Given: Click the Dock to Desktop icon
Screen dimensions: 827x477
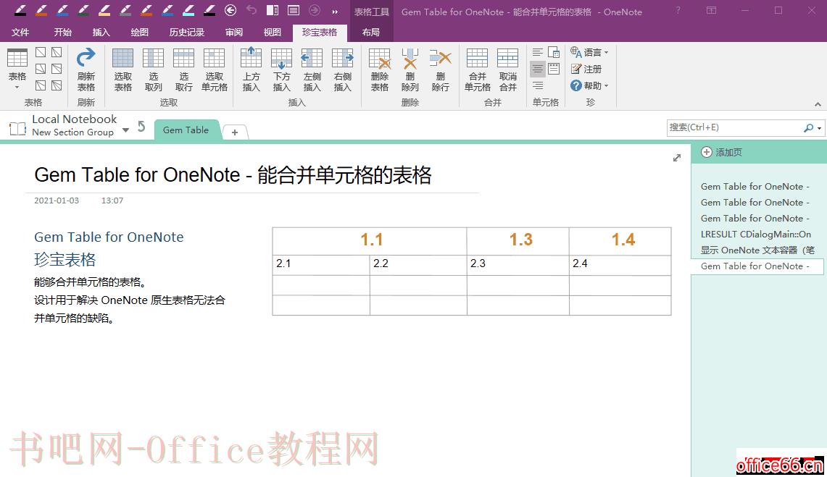Looking at the screenshot, I should 273,10.
